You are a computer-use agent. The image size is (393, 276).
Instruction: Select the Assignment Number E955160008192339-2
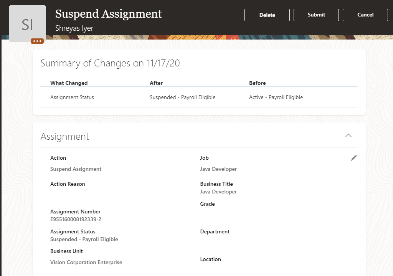click(x=77, y=219)
